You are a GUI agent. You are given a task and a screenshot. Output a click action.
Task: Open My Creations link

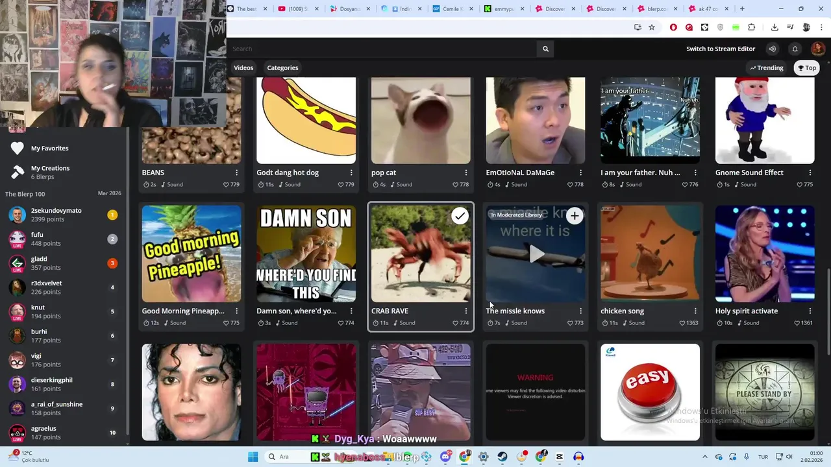50,168
